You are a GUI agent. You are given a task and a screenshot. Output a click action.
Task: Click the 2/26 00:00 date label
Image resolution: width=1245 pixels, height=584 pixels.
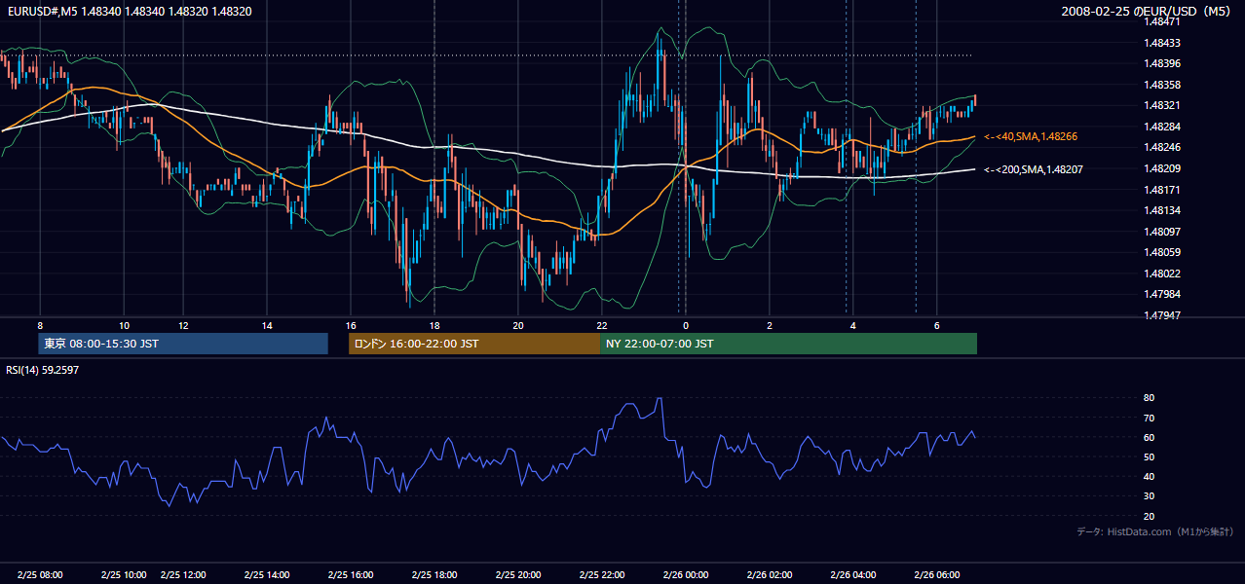click(686, 574)
